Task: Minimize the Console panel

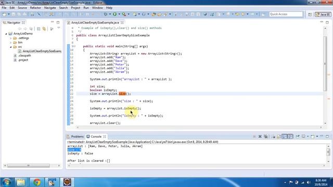Action: (322, 136)
